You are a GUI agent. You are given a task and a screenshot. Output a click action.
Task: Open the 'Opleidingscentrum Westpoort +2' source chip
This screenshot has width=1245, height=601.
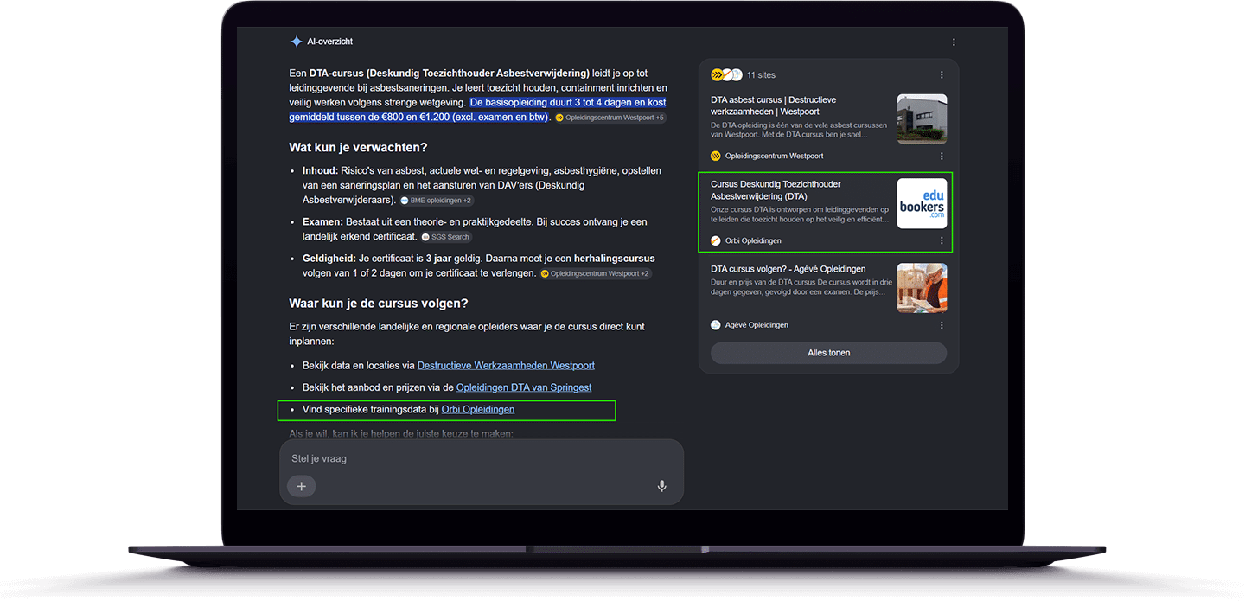596,274
